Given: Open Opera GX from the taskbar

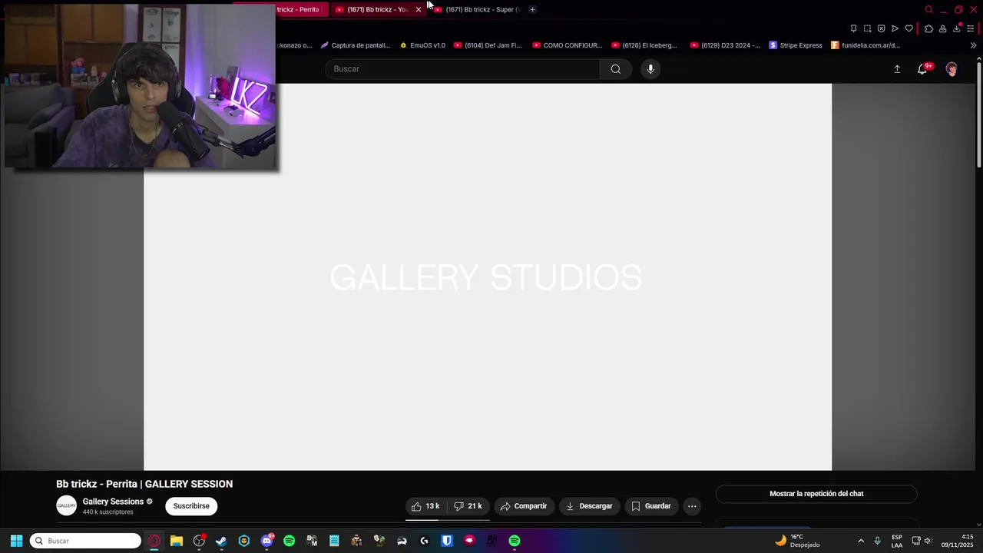Looking at the screenshot, I should [x=154, y=541].
